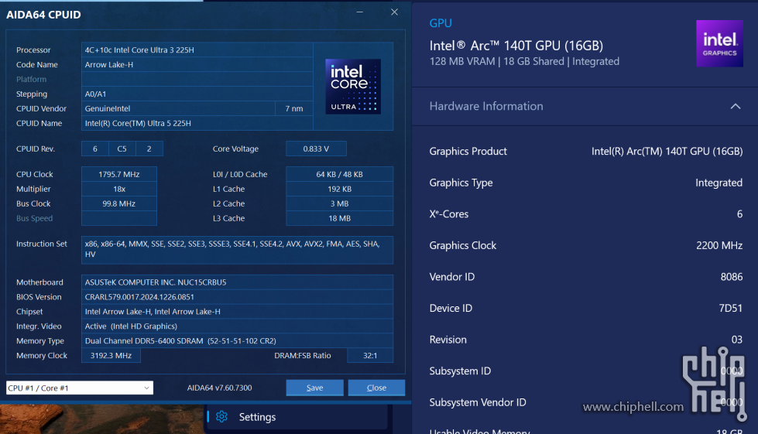This screenshot has width=758, height=434.
Task: Click the Chipset value Intel Arrow Lake-H
Action: [x=238, y=312]
